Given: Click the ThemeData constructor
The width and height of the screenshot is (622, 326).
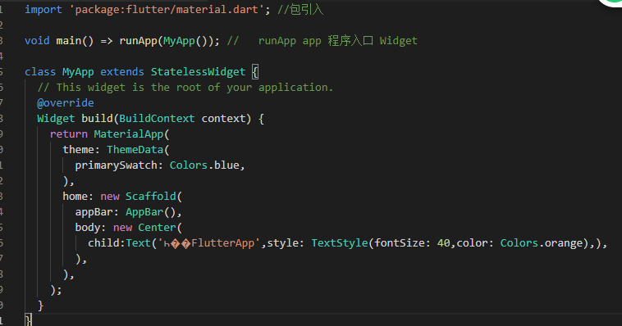Looking at the screenshot, I should point(135,150).
